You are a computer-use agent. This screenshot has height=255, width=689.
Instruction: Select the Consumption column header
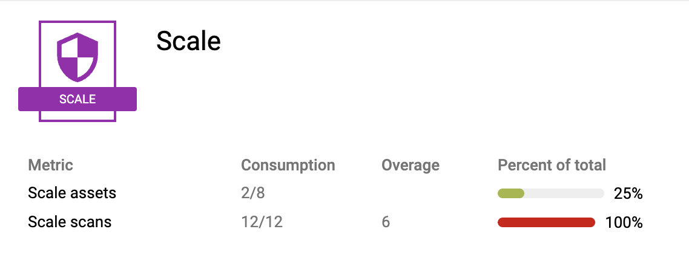click(x=288, y=165)
